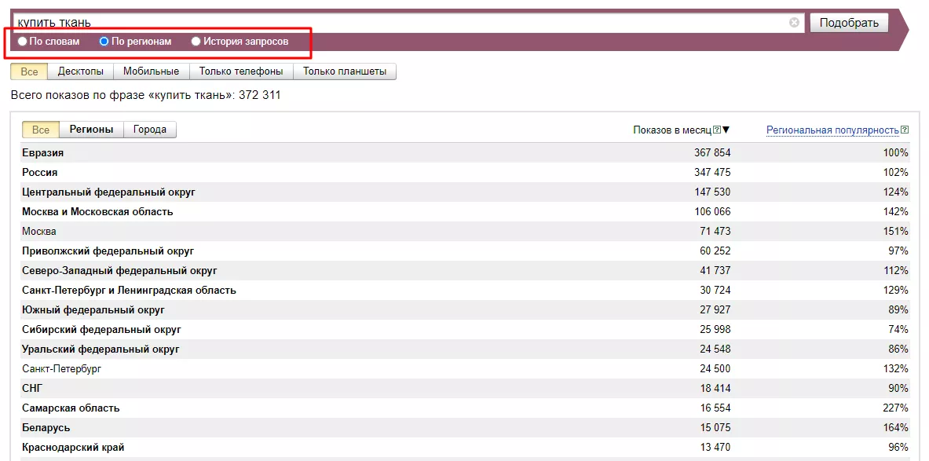Click the Самарская область row
929x461 pixels.
71,408
